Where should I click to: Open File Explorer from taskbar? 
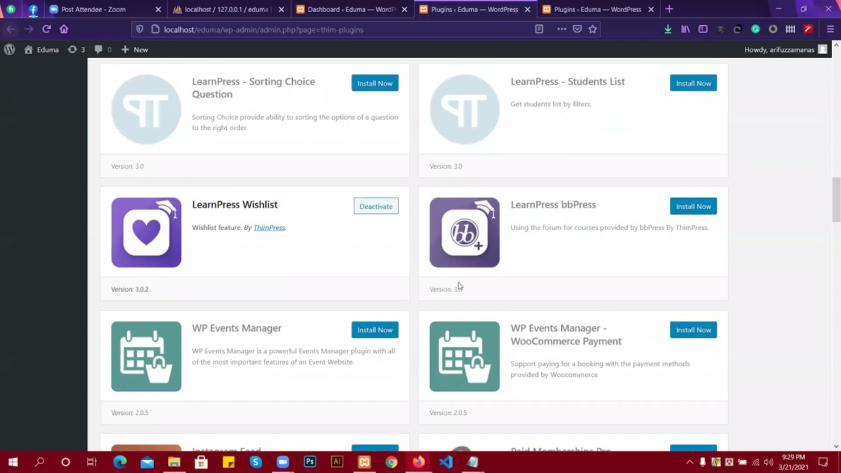[x=174, y=462]
